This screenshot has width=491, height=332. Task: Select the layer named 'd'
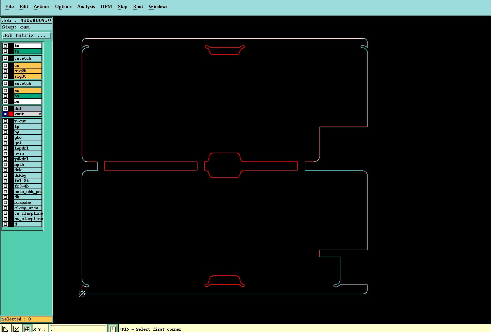point(28,224)
